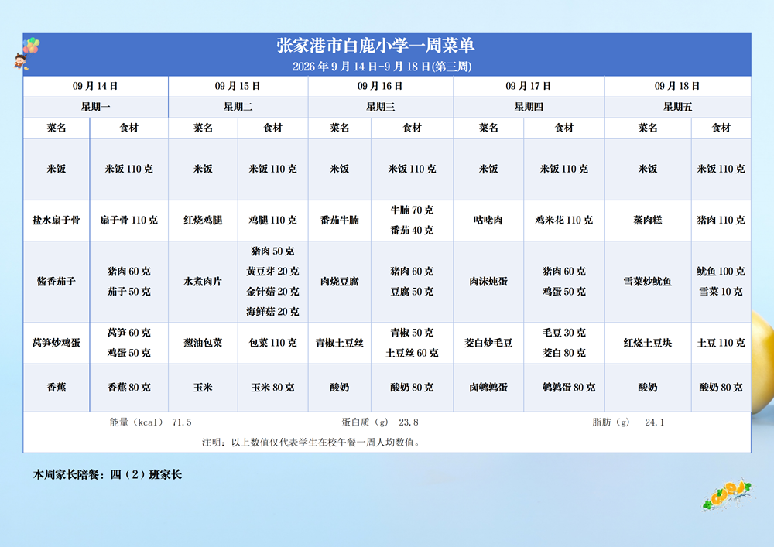Click the ingredient 鹌鹑蛋 80克
The width and height of the screenshot is (774, 547).
coord(569,388)
